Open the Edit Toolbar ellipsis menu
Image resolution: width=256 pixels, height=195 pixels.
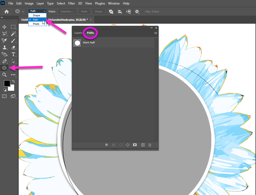click(13, 75)
